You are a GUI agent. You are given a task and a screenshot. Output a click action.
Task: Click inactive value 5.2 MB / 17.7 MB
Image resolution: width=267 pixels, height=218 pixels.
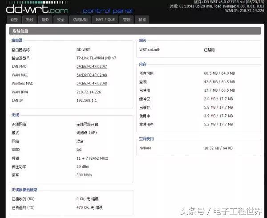pyautogui.click(x=218, y=124)
